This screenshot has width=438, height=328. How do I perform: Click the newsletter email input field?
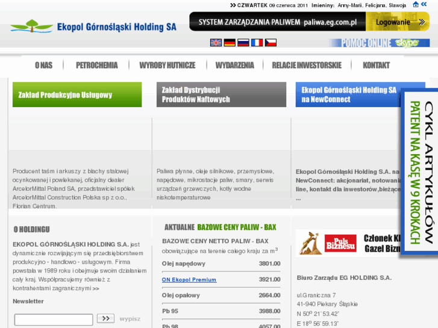point(54,320)
